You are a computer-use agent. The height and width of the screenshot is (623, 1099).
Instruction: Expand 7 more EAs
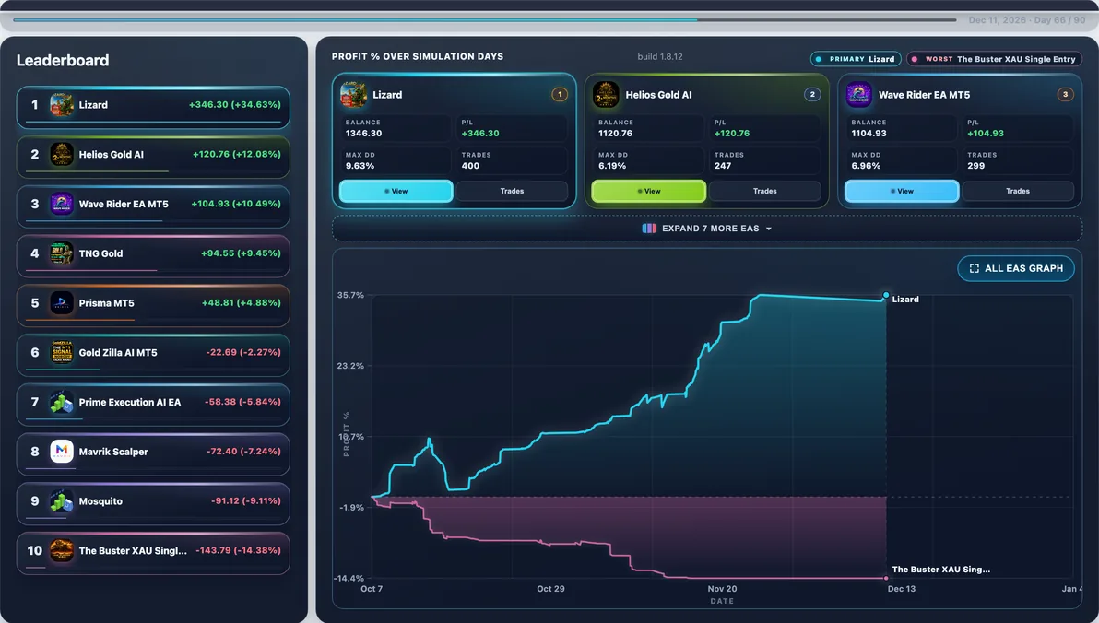(707, 229)
